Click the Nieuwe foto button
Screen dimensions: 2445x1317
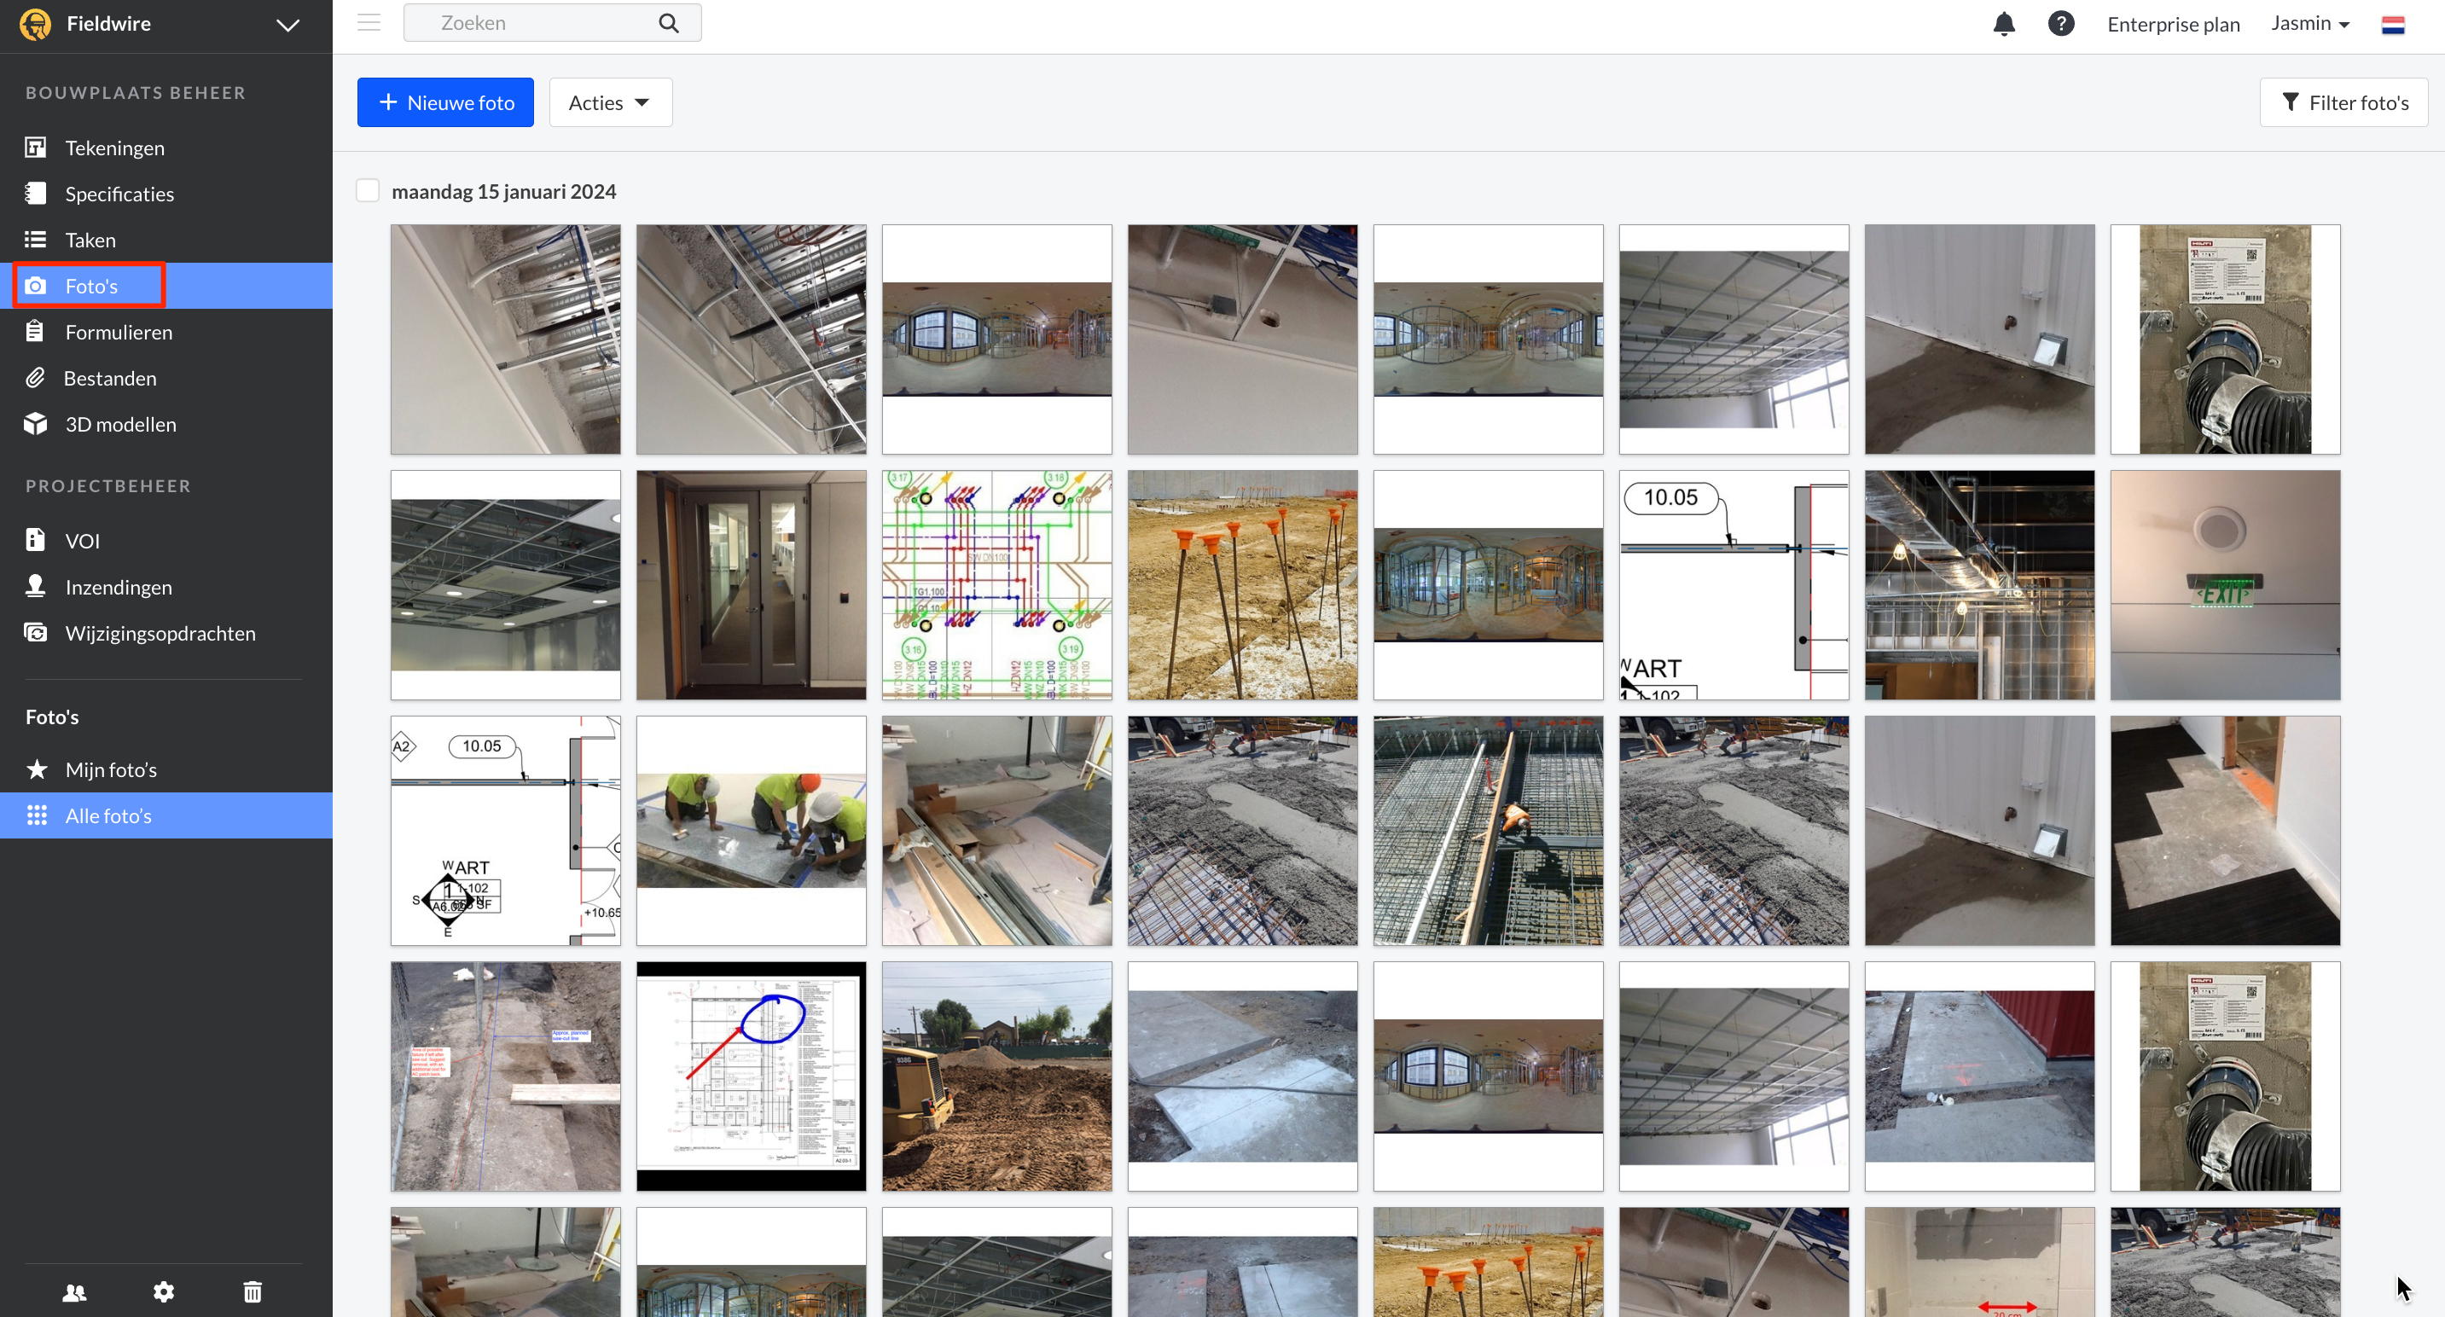click(x=445, y=102)
